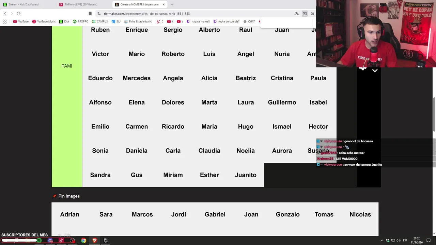The width and height of the screenshot is (436, 245).
Task: Click the chat message 'awwww da ternura Juanito'
Action: tap(363, 165)
